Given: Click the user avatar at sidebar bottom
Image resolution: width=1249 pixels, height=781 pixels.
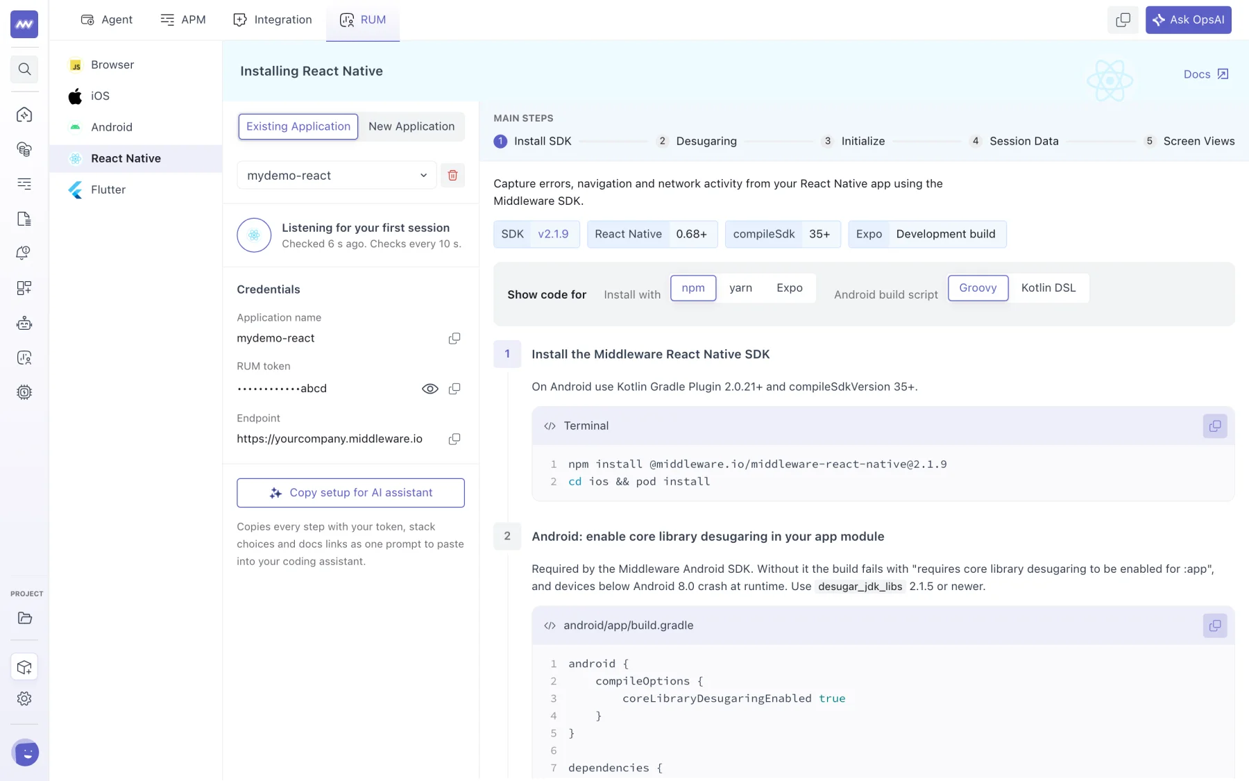Looking at the screenshot, I should (26, 753).
